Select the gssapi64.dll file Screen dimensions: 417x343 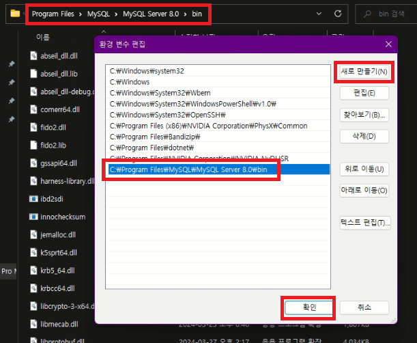(x=59, y=163)
